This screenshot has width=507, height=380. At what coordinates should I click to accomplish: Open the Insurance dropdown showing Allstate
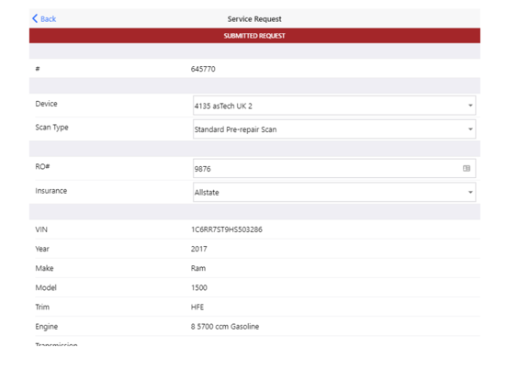point(334,192)
